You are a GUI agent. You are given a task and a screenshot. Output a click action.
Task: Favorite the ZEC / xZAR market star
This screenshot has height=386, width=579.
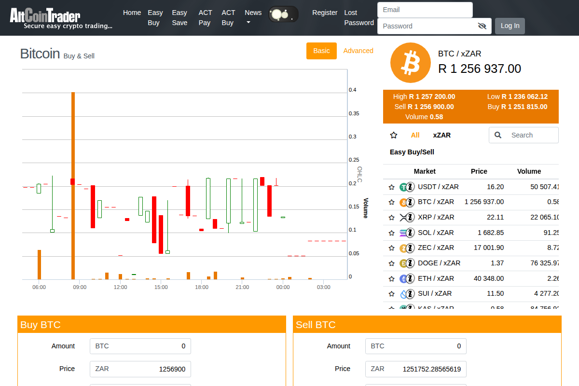[392, 248]
